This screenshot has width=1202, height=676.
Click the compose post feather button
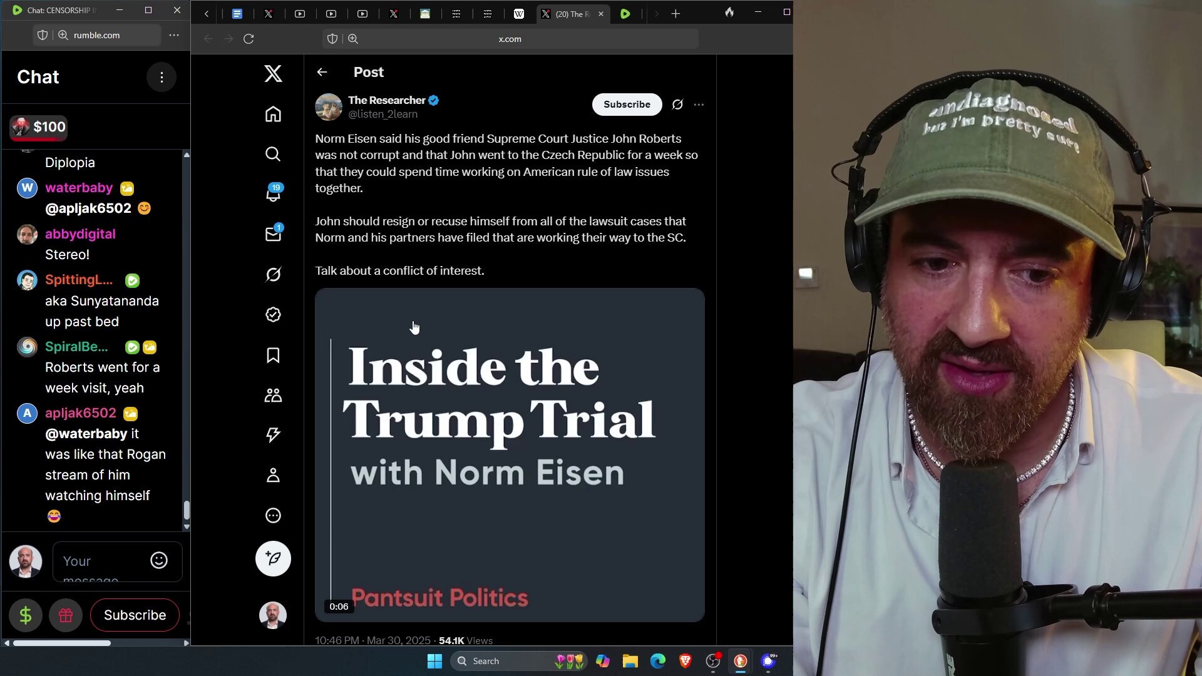273,558
